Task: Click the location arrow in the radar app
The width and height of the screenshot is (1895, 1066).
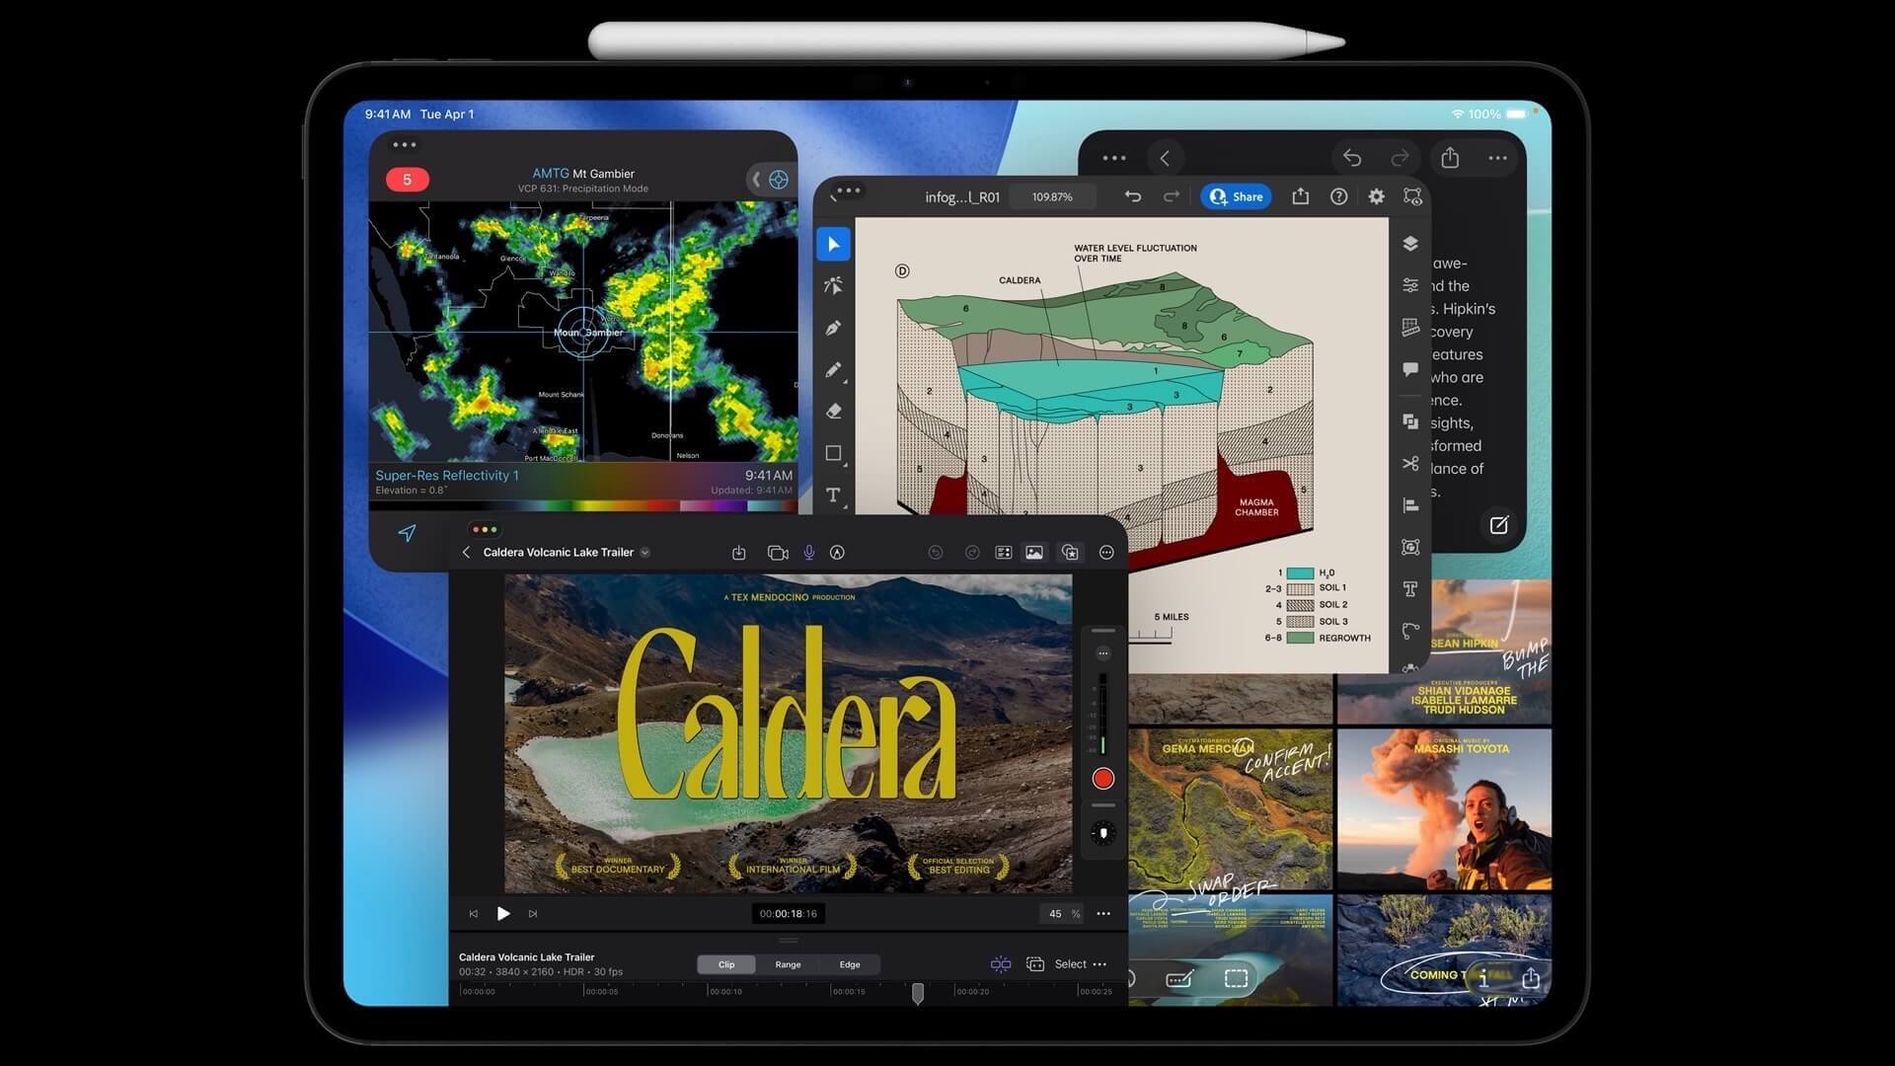Action: pos(407,533)
